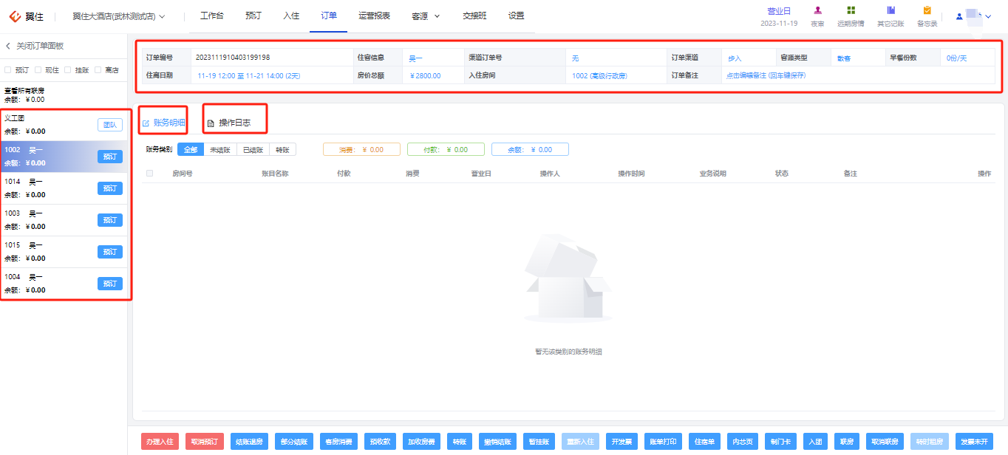Click 散客 guest source type value
This screenshot has height=455, width=1008.
tap(843, 58)
